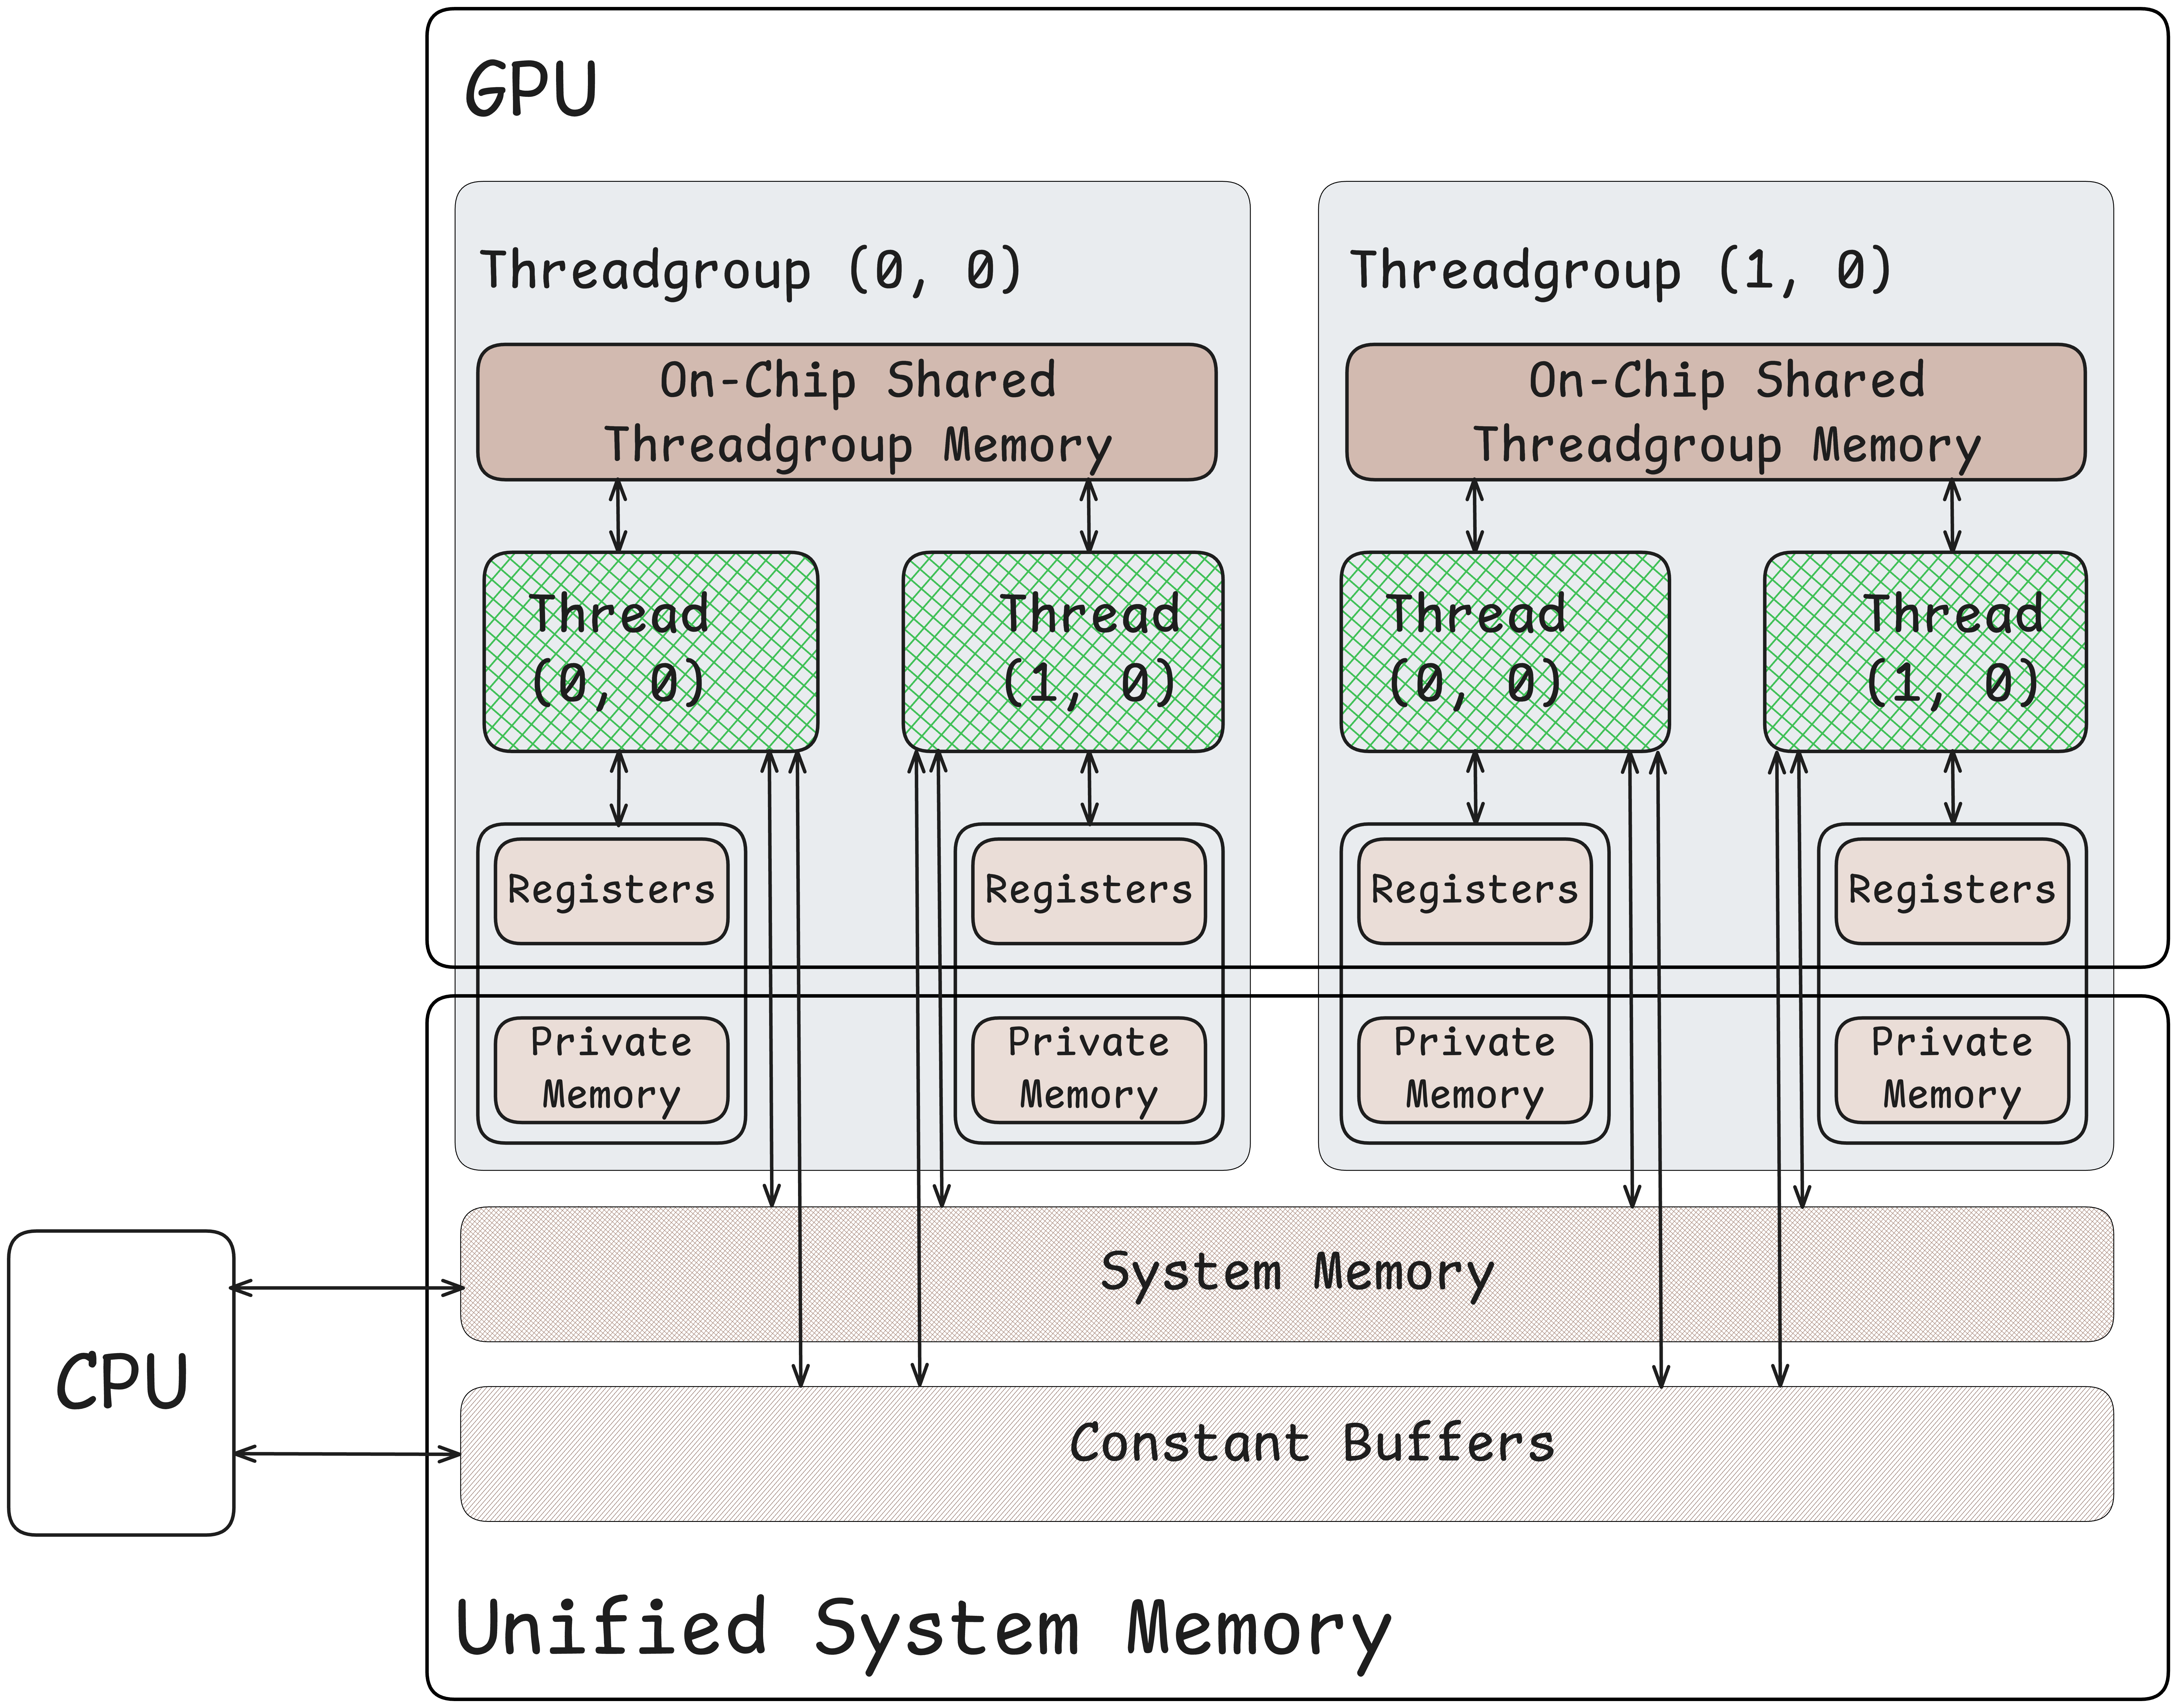Image resolution: width=2177 pixels, height=1708 pixels.
Task: Select the GPU title label
Action: (531, 90)
